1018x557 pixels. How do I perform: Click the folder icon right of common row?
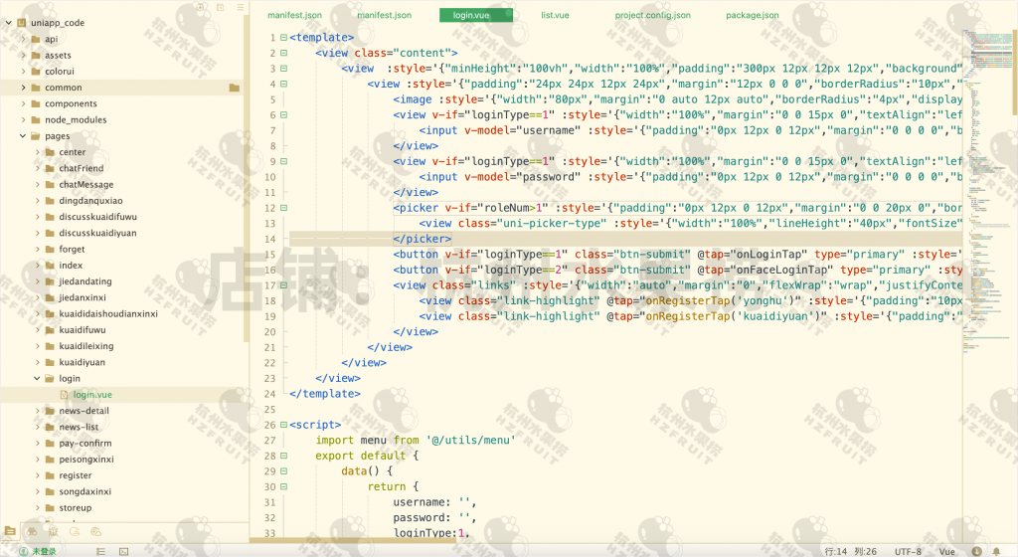(235, 88)
